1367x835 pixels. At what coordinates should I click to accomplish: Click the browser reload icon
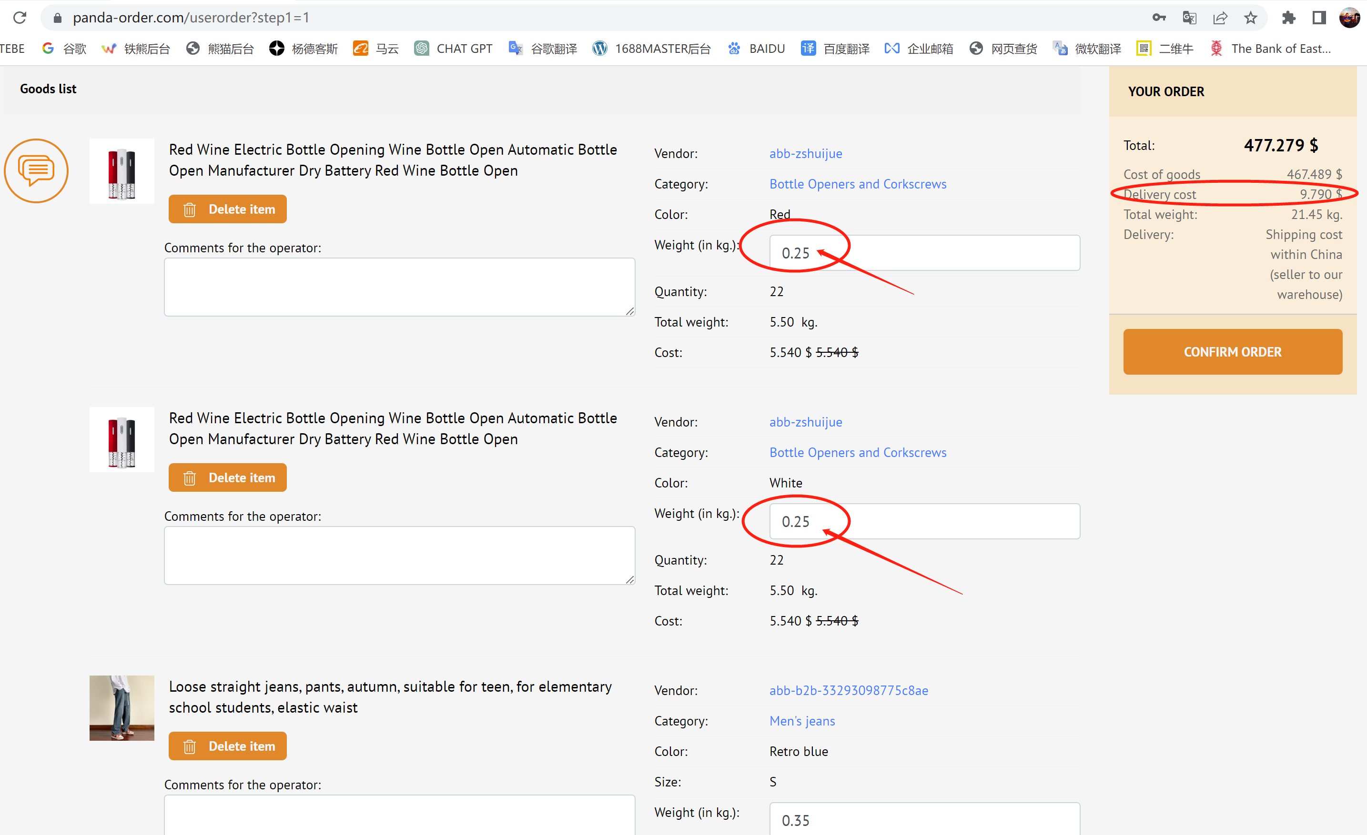pos(20,18)
